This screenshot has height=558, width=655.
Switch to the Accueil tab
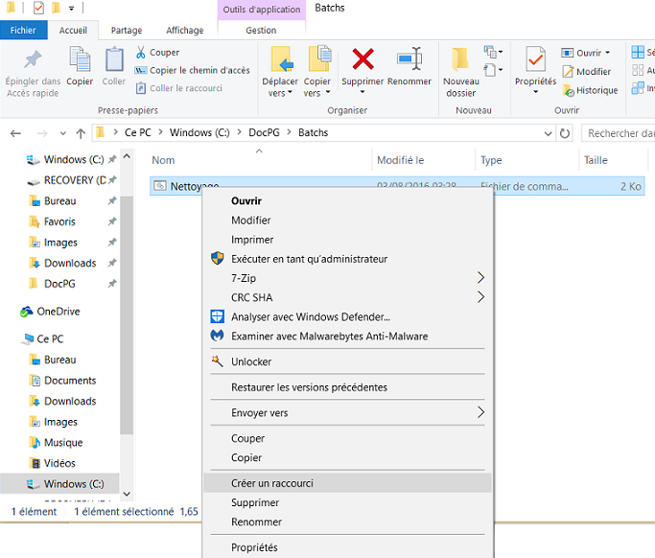[x=73, y=30]
